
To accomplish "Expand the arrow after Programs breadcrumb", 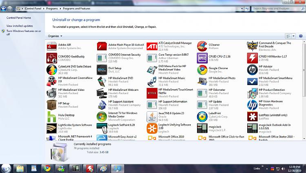I will pyautogui.click(x=60, y=9).
